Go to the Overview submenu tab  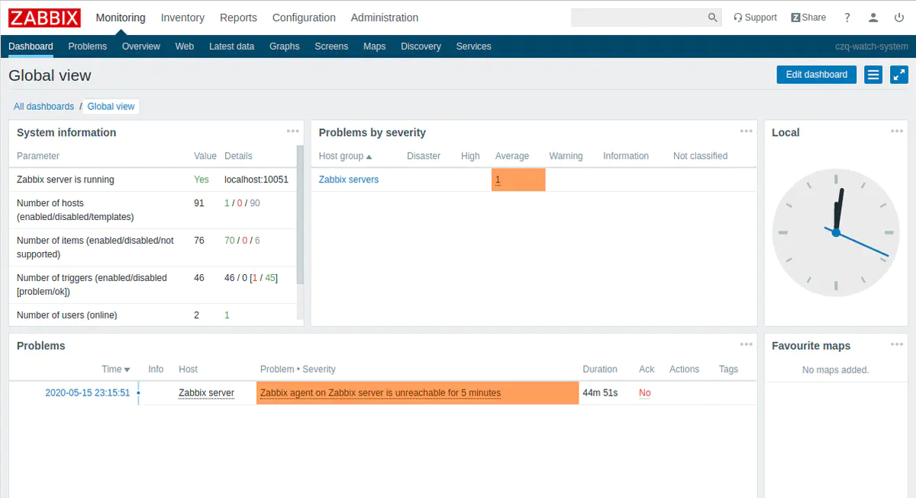[x=141, y=47]
